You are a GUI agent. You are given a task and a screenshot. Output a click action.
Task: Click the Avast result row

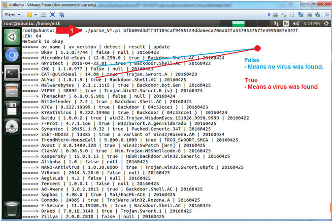[114, 146]
